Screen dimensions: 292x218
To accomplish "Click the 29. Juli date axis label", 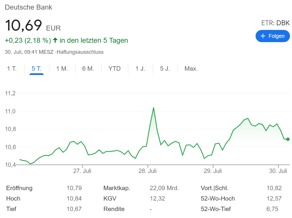I will (213, 171).
